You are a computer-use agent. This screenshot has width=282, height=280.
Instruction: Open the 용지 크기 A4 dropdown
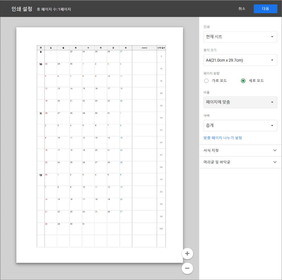240,60
